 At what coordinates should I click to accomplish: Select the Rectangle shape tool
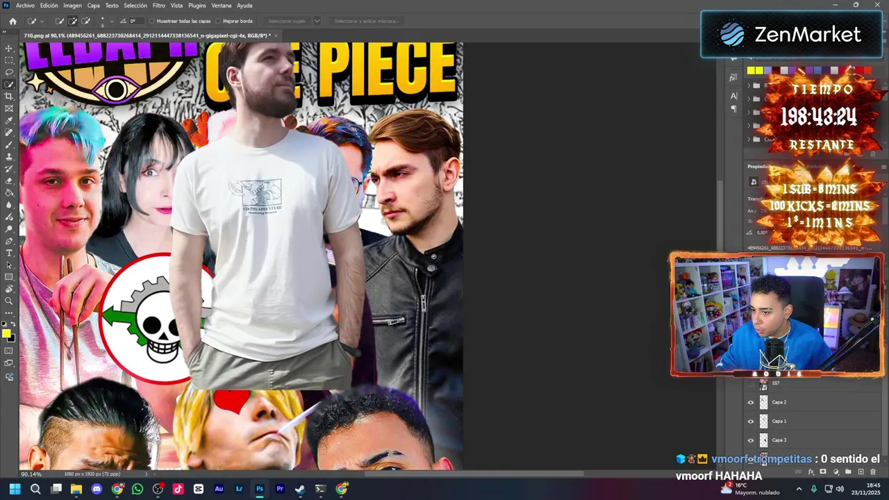[x=9, y=277]
